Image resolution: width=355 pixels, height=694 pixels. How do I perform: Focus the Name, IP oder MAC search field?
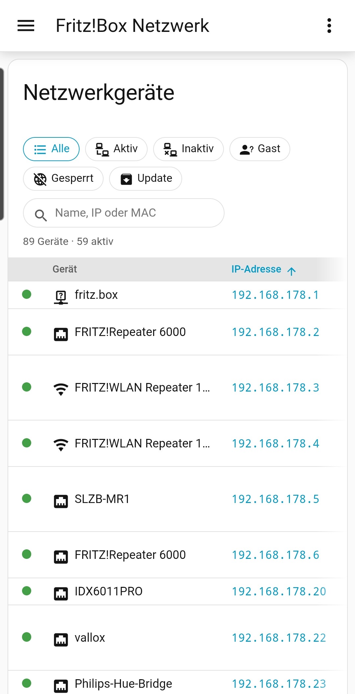point(124,213)
